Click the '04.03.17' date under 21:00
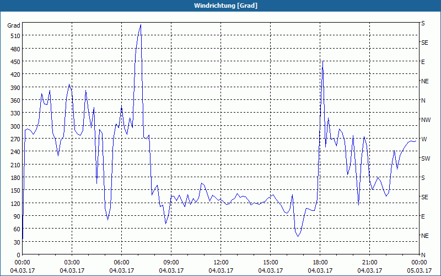 point(369,270)
